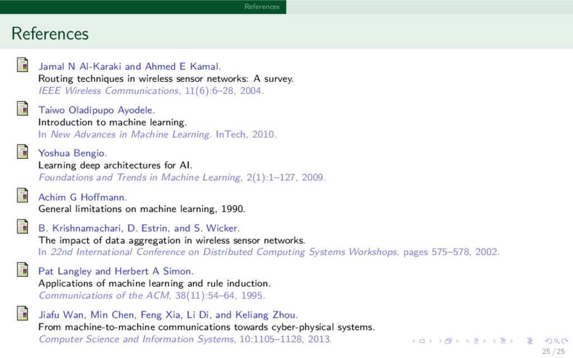Screen dimensions: 573x358
Task: Go to previous section using left arrow of section icon
Action: tap(494, 341)
